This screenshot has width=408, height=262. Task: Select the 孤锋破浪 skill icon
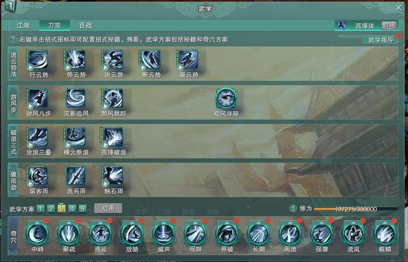click(x=113, y=137)
